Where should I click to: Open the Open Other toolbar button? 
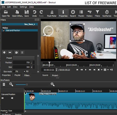[x=17, y=13]
